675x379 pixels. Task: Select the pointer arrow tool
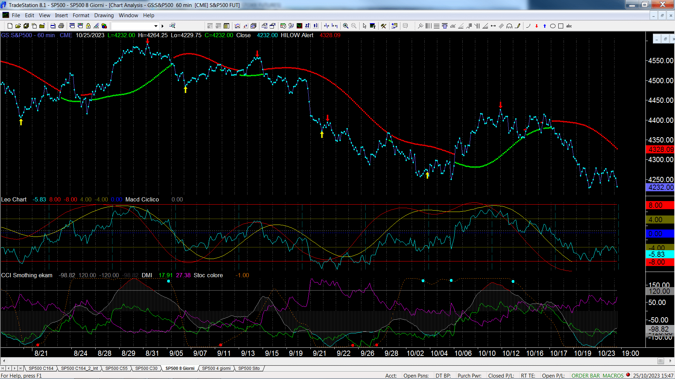tap(365, 26)
